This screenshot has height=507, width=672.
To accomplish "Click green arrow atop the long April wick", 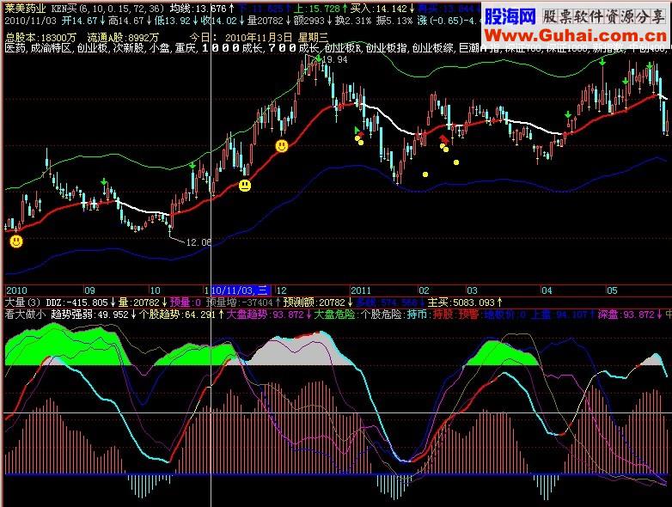I will (x=602, y=63).
